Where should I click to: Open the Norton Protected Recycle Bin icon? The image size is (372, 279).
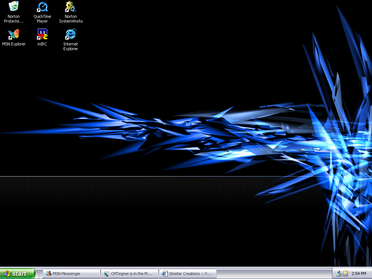[x=14, y=7]
